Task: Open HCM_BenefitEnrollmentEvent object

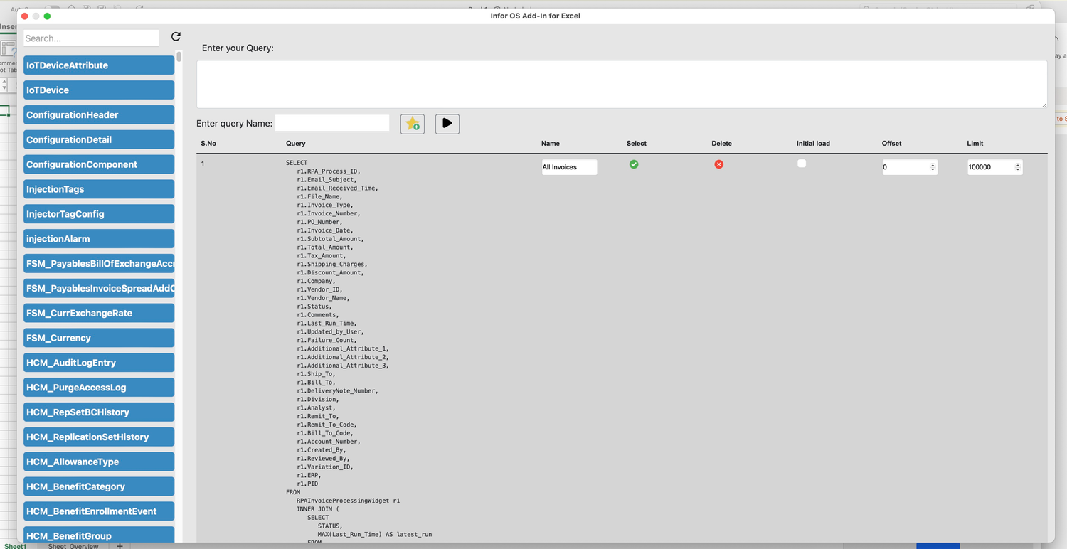Action: tap(99, 511)
